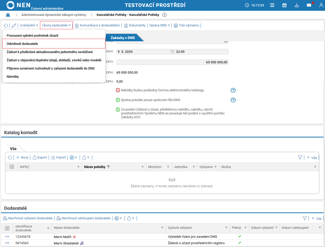
Task: Click the edit pencil icon
Action: point(14,25)
